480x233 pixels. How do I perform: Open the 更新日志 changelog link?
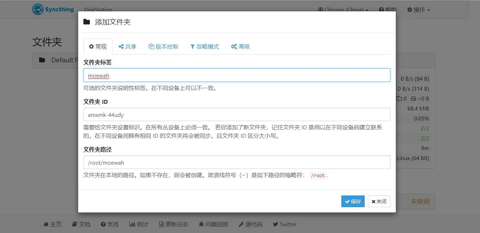[173, 224]
